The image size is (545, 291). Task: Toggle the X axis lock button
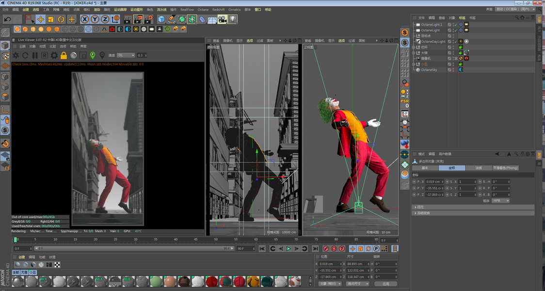[x=84, y=19]
